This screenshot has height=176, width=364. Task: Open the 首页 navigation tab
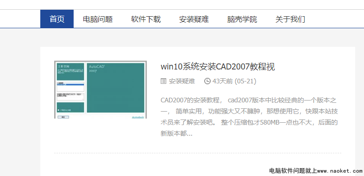pyautogui.click(x=57, y=19)
